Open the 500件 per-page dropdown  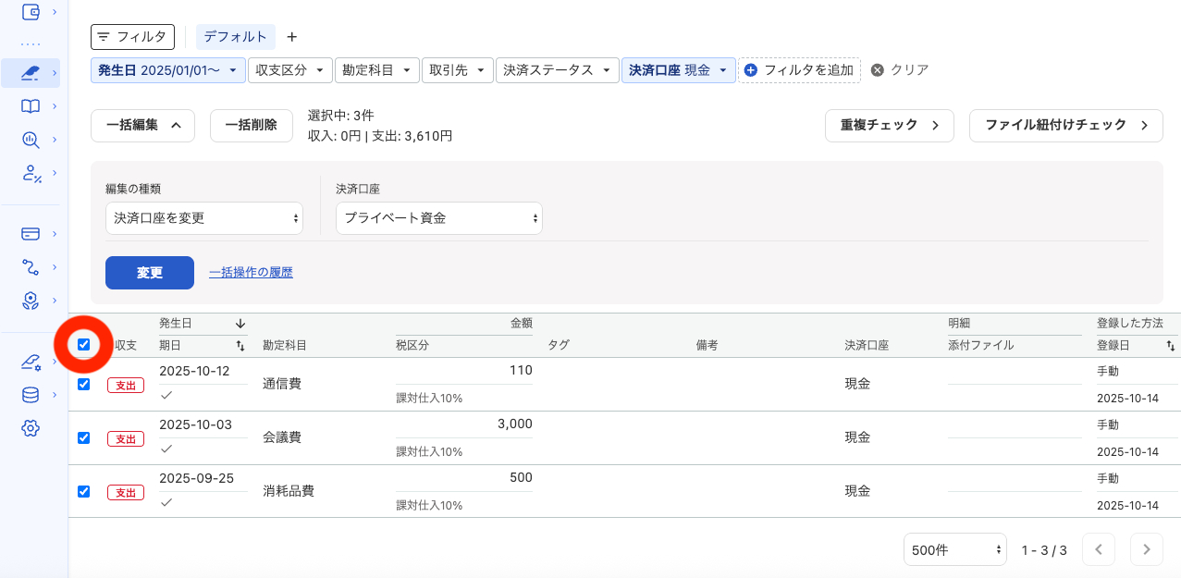pos(954,549)
